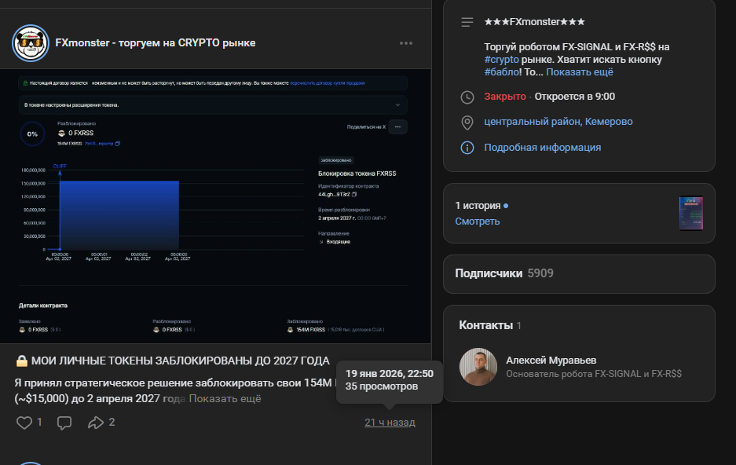Share the post using arrow icon
Image resolution: width=736 pixels, height=465 pixels.
(96, 423)
